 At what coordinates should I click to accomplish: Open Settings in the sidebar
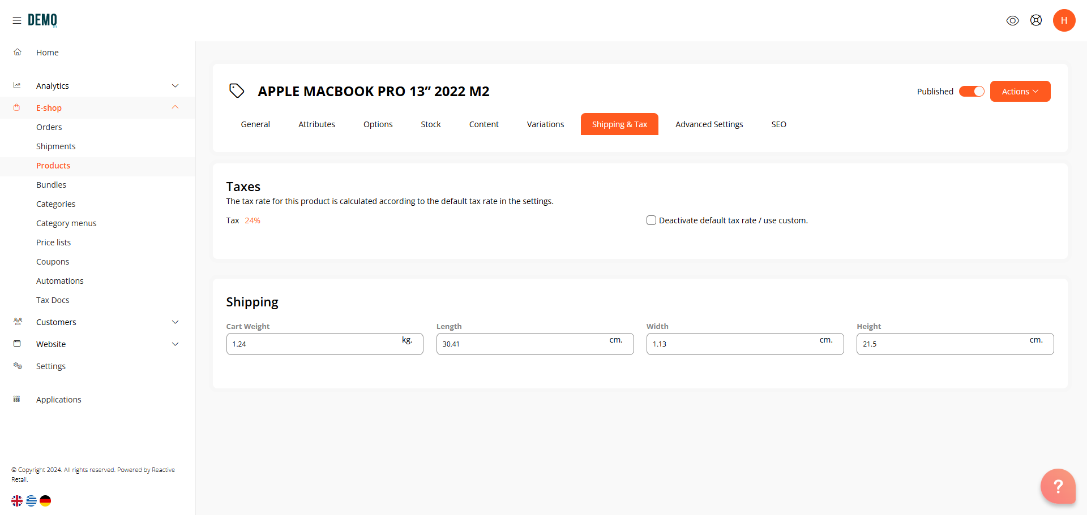51,366
